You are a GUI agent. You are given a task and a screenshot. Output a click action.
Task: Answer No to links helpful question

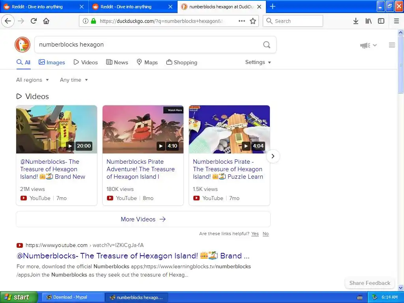coord(266,234)
